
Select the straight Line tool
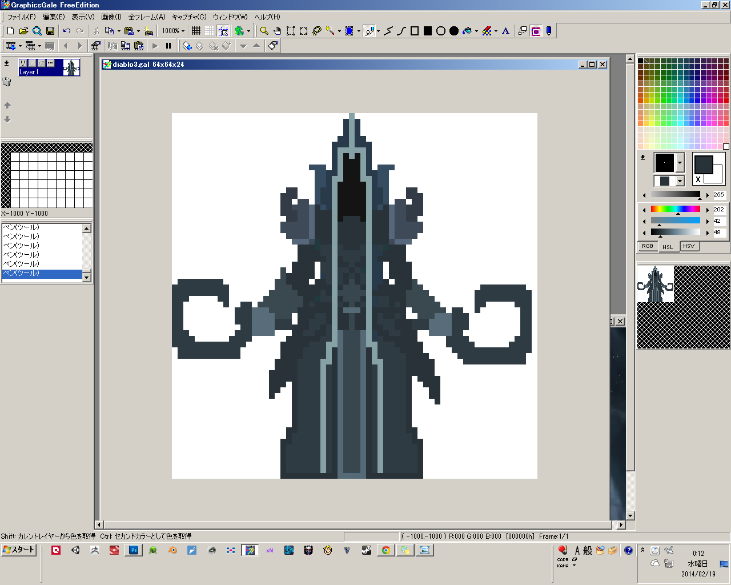[x=388, y=31]
